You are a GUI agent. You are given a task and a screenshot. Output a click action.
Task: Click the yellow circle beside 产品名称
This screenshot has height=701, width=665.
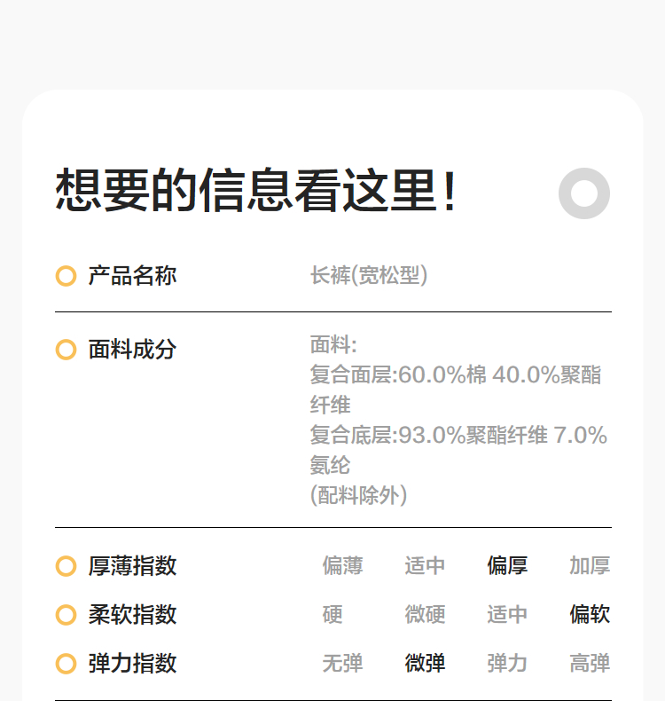point(66,276)
